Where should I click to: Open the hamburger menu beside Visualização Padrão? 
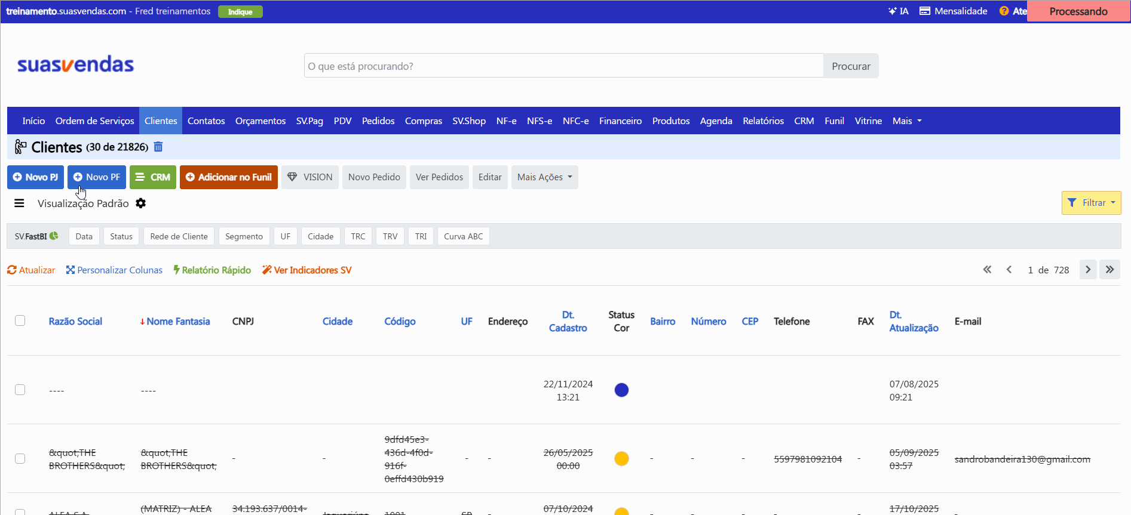pos(19,203)
